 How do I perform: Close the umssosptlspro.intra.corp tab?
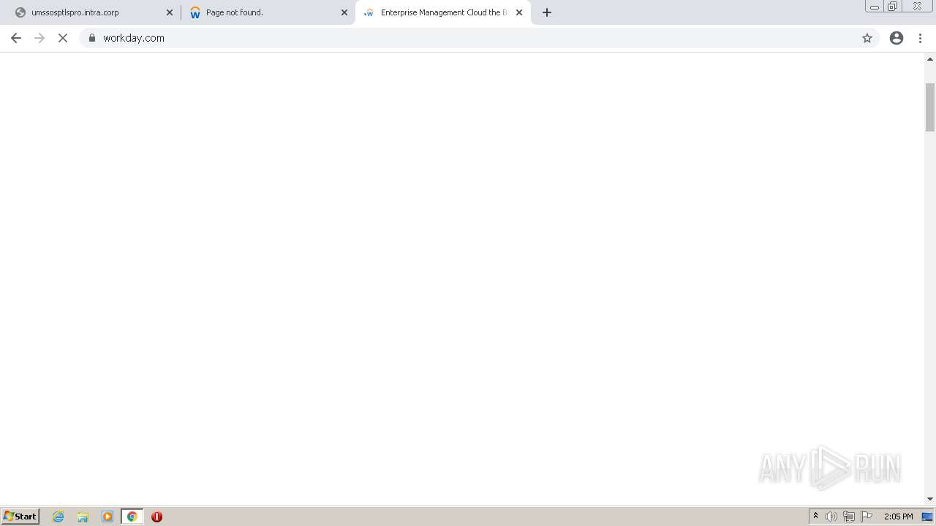click(x=170, y=12)
